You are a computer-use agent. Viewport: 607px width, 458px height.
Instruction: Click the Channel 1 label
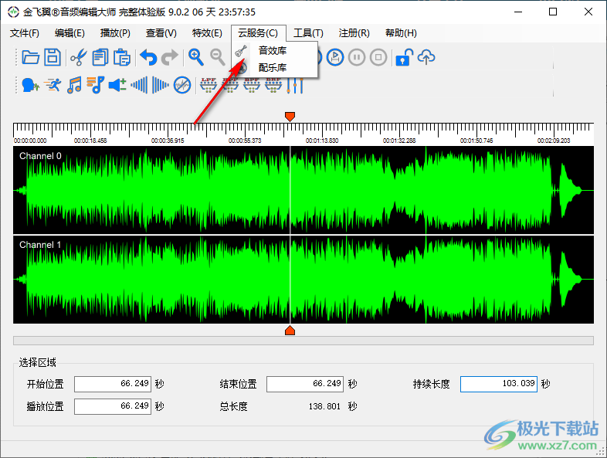pos(40,245)
